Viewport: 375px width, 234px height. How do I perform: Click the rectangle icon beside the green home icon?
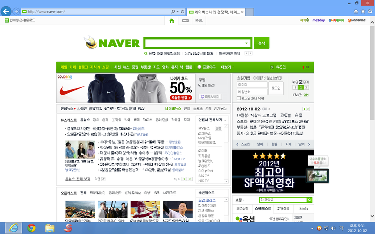[x=185, y=21]
